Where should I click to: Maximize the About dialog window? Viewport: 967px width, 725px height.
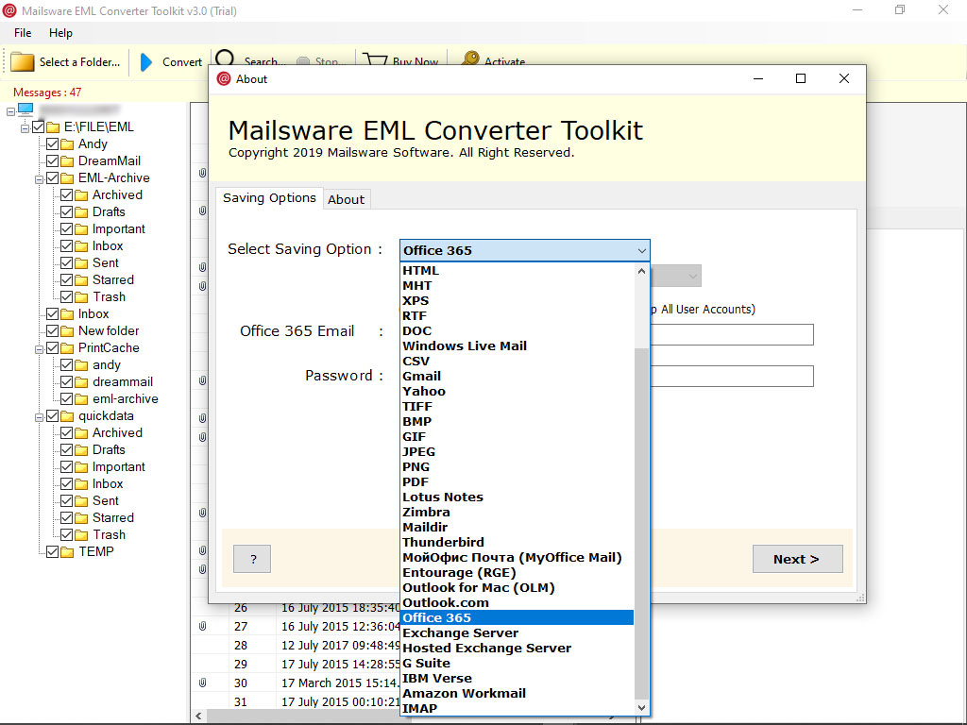tap(801, 78)
